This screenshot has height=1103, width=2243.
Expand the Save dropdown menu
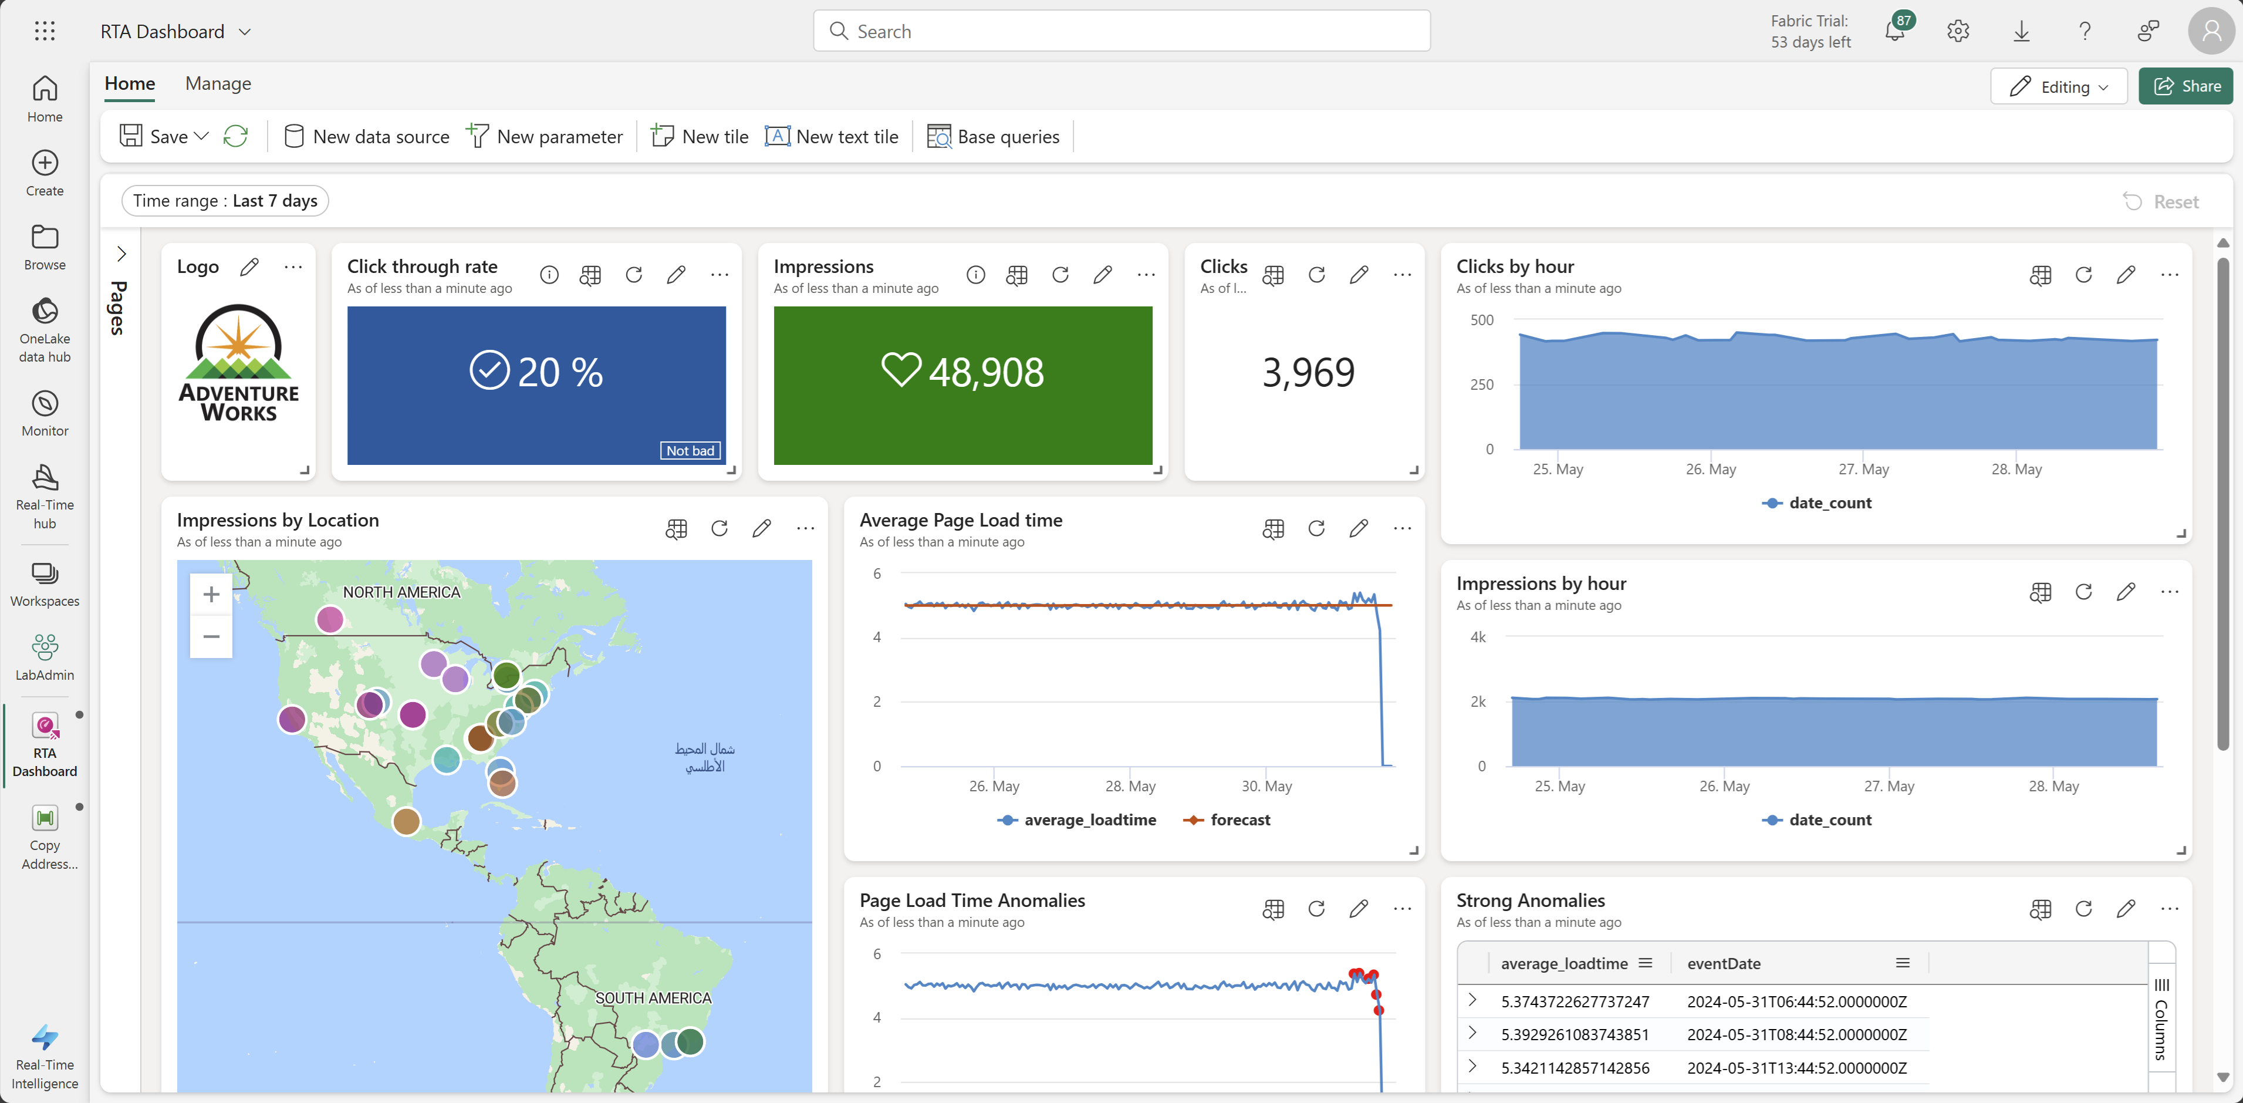[x=202, y=136]
